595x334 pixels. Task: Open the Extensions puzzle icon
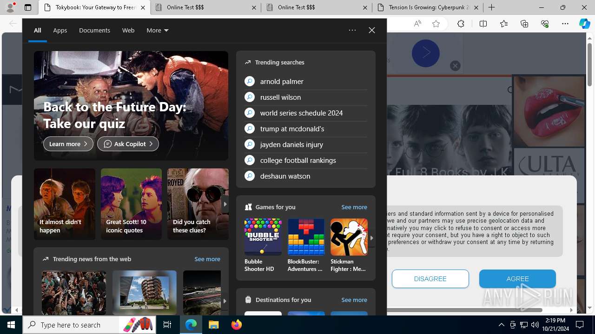coord(461,24)
